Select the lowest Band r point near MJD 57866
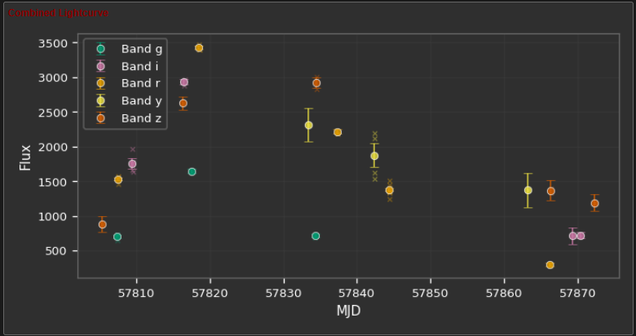This screenshot has width=636, height=336. [x=550, y=265]
